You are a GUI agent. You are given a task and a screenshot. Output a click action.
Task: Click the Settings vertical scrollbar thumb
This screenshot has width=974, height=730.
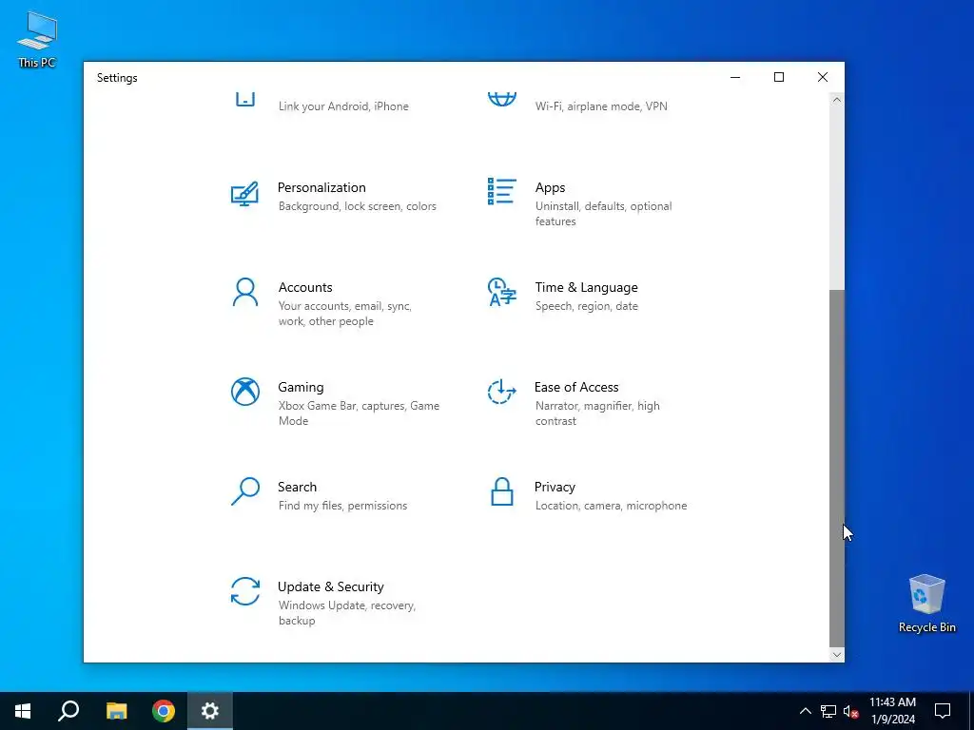tap(836, 468)
